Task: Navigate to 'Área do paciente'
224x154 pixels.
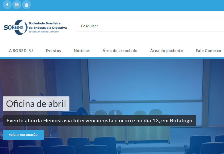Action: [x=166, y=51]
